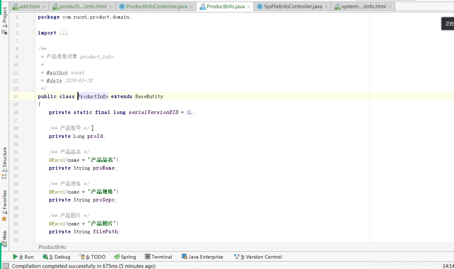This screenshot has width=454, height=269.
Task: Click the serialVersionUID field
Action: (153, 112)
